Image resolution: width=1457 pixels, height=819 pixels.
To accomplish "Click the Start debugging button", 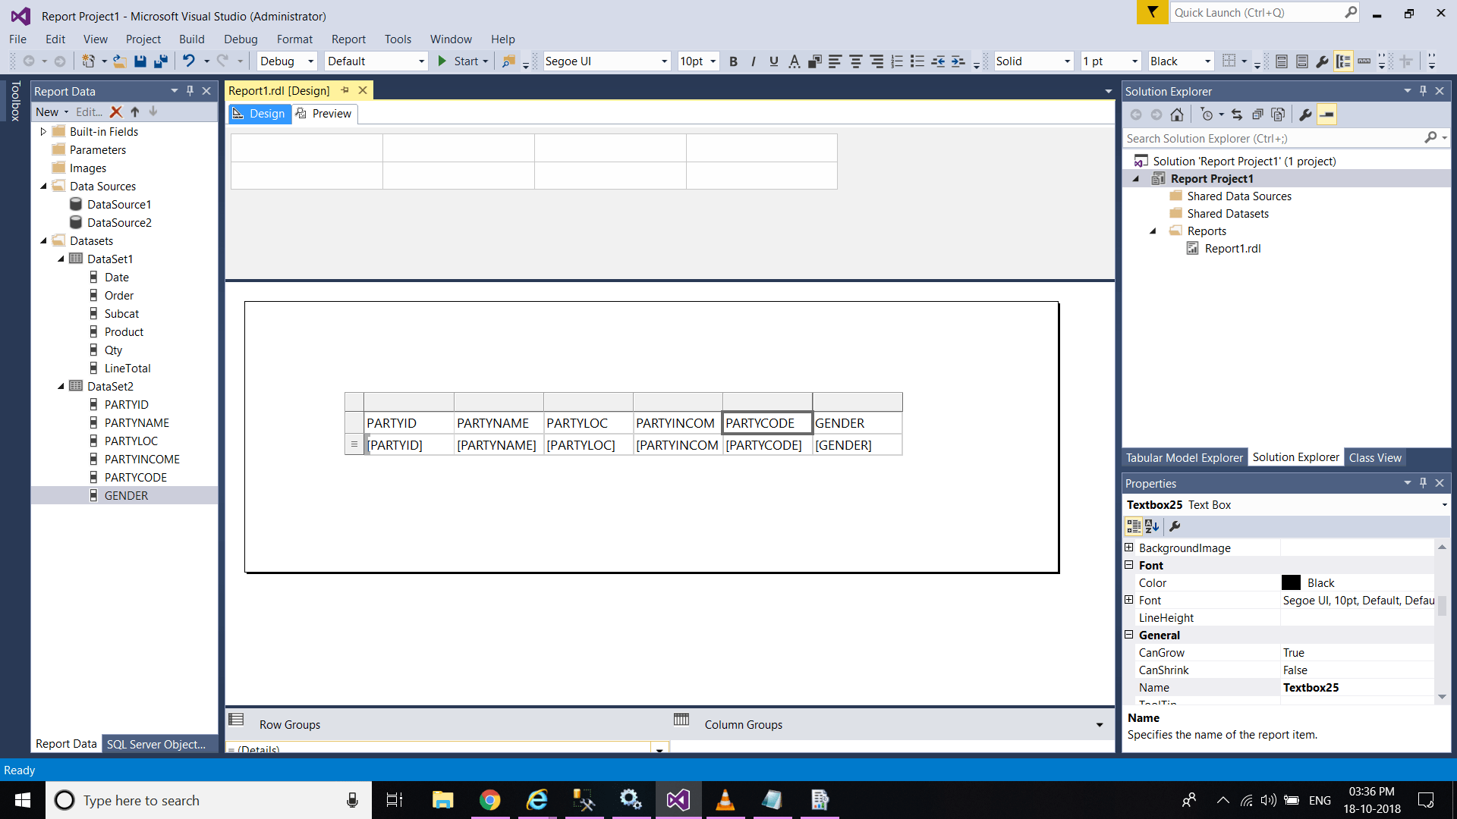I will (x=458, y=61).
